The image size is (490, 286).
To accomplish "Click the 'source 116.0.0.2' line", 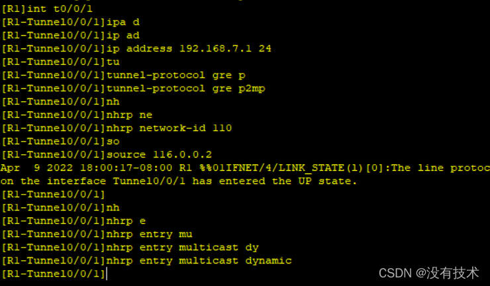I will (107, 154).
